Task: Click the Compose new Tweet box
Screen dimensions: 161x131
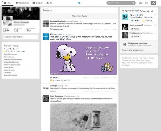Action: pos(21,37)
